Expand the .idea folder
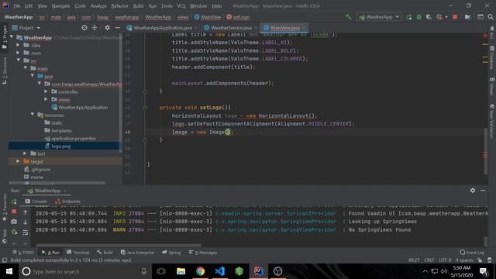This screenshot has height=279, width=496. click(18, 45)
